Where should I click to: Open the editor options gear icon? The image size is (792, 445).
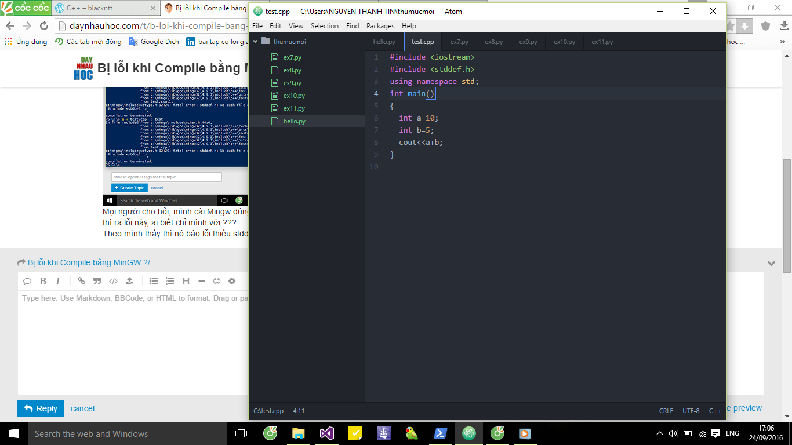(x=232, y=281)
